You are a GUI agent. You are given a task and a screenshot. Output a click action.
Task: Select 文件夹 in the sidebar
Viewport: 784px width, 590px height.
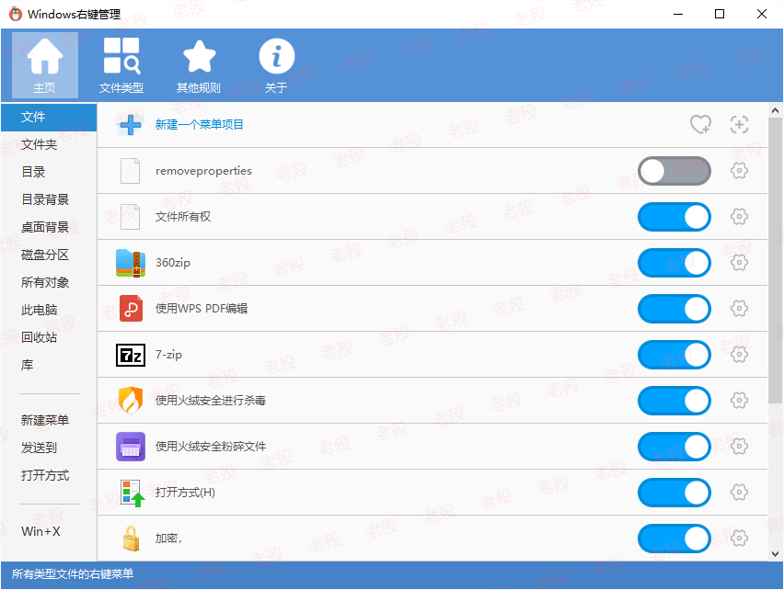coord(49,145)
